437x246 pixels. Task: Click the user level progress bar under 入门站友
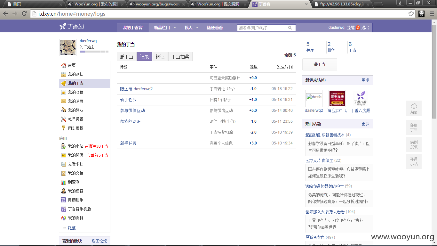click(x=94, y=52)
